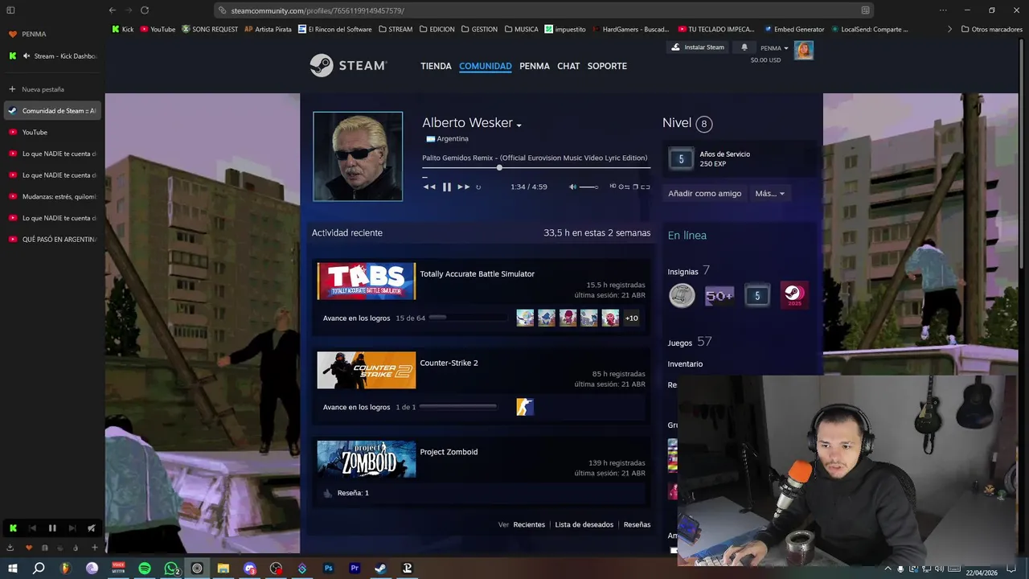Click the player pop-out window icon

coord(635,187)
